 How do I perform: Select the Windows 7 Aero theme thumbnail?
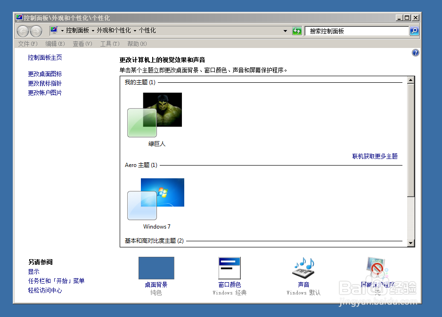156,199
